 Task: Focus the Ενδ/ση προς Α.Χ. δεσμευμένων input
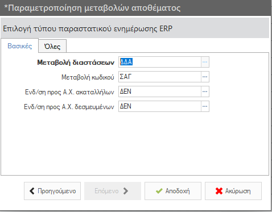pyautogui.click(x=160, y=106)
